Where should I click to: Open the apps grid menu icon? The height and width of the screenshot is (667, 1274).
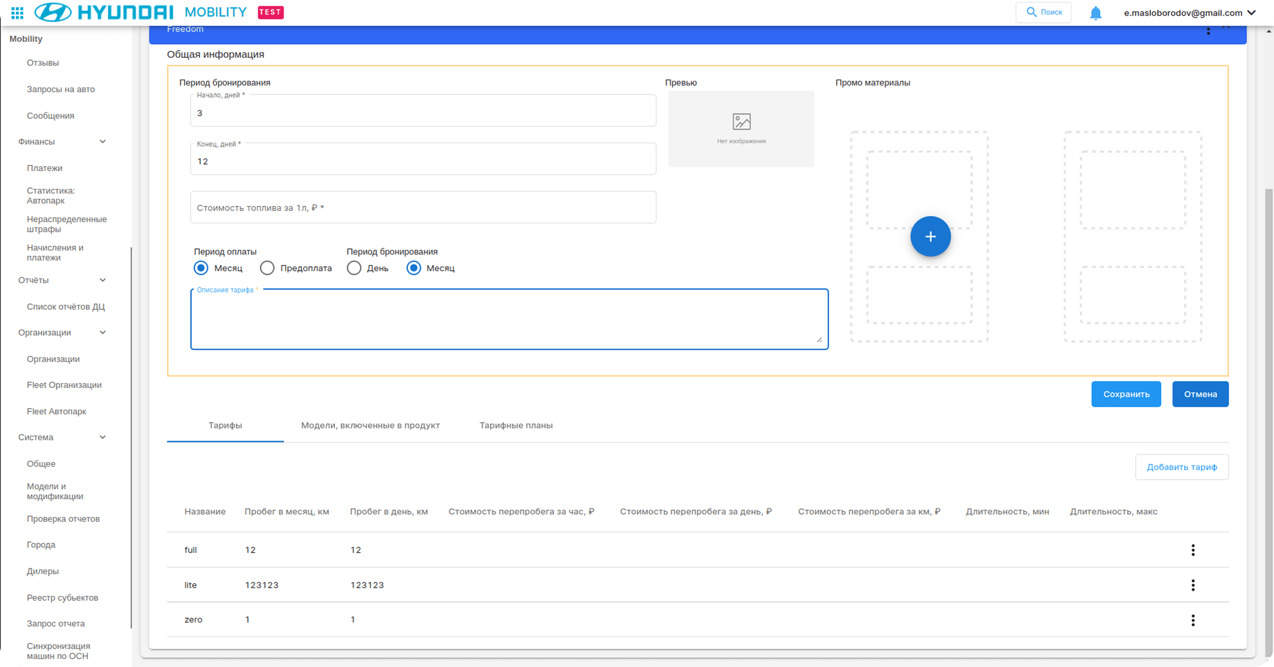[17, 13]
